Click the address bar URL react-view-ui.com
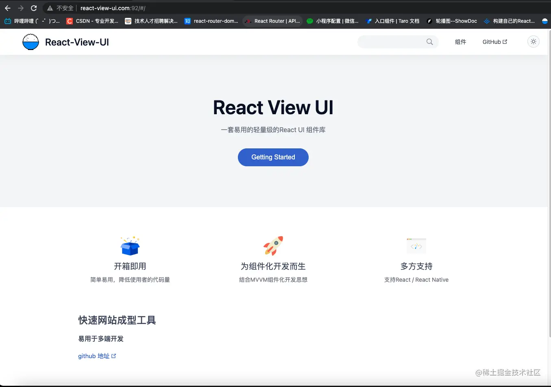Viewport: 551px width, 387px height. (113, 8)
